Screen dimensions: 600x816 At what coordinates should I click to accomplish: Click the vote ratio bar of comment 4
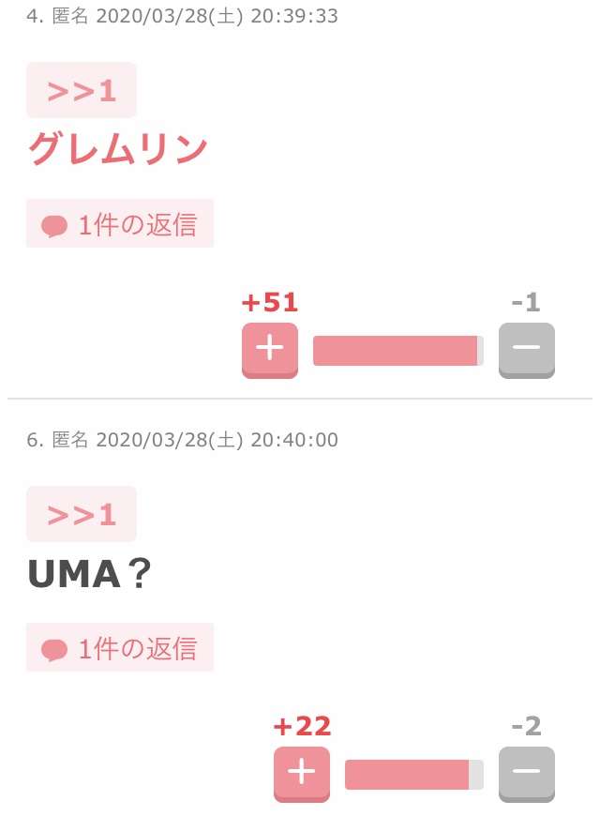pyautogui.click(x=398, y=351)
